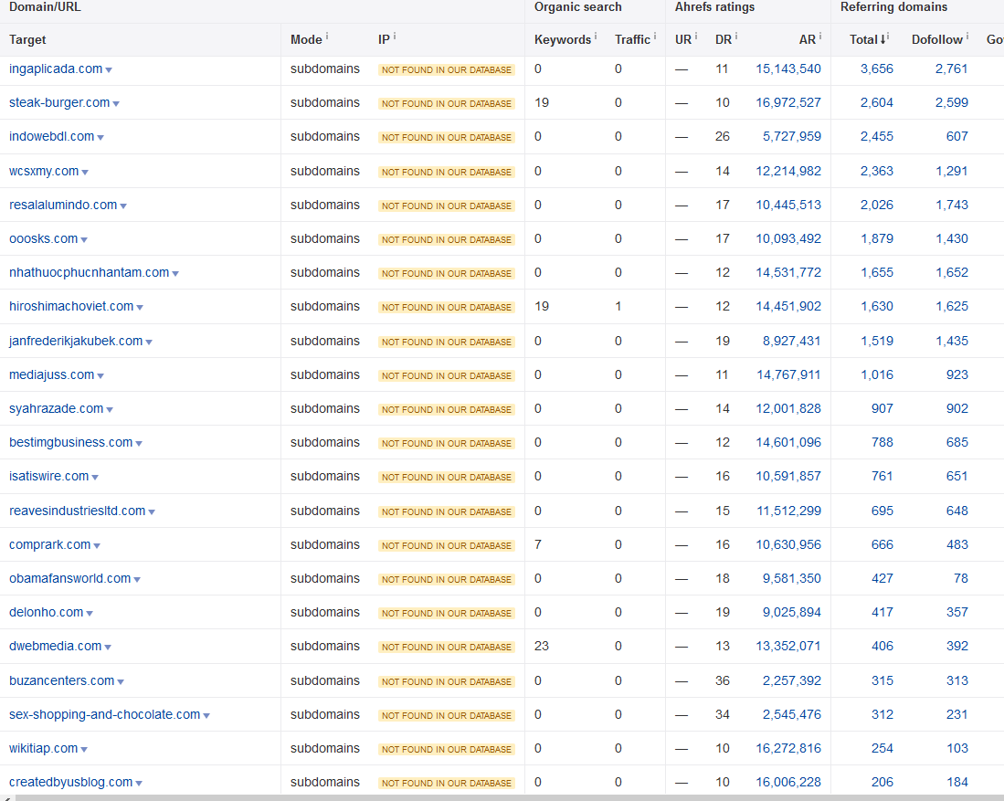
Task: Click total referring domains 2,363 for wcsxmy.com
Action: tap(877, 171)
